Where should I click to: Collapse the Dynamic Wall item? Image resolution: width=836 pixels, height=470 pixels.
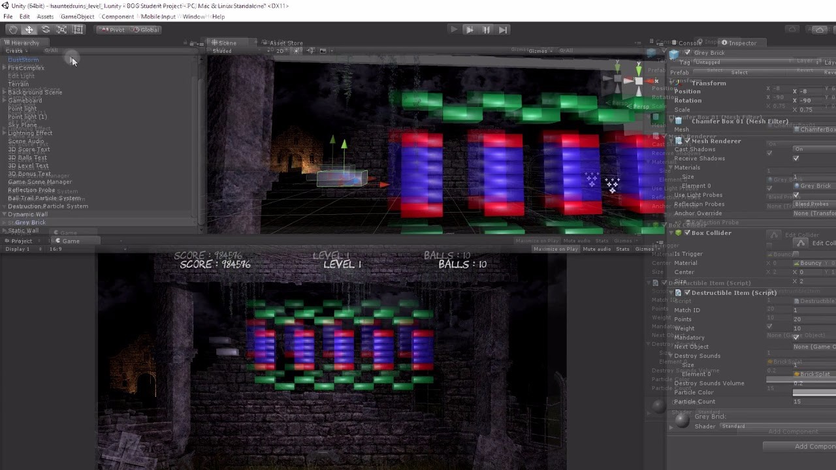5,214
